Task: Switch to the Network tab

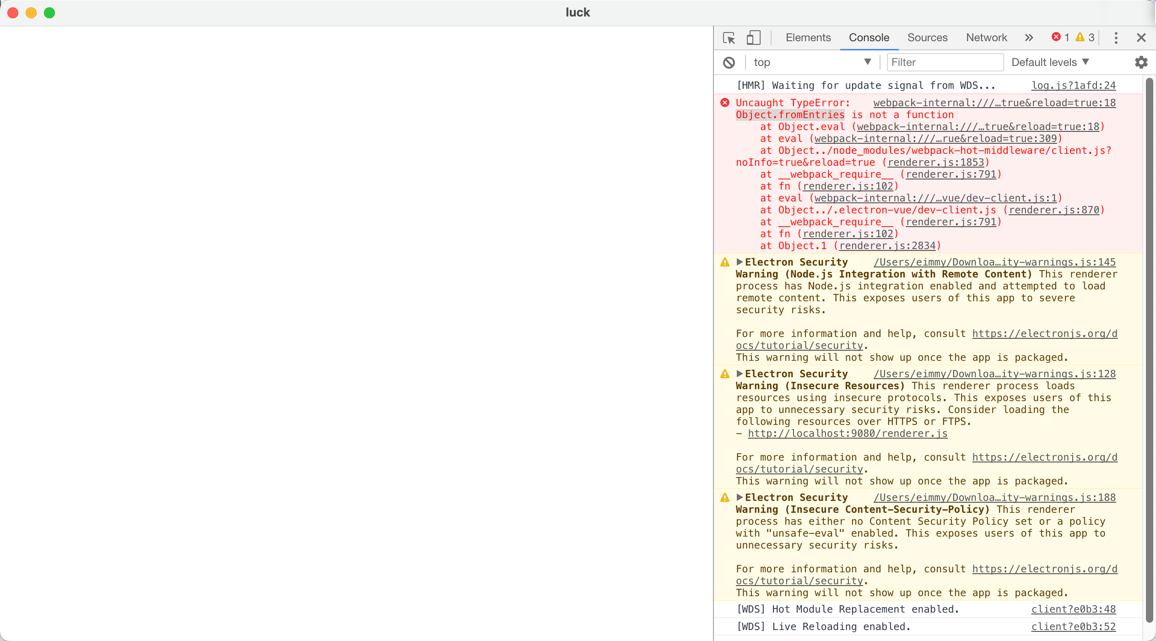Action: pyautogui.click(x=986, y=38)
